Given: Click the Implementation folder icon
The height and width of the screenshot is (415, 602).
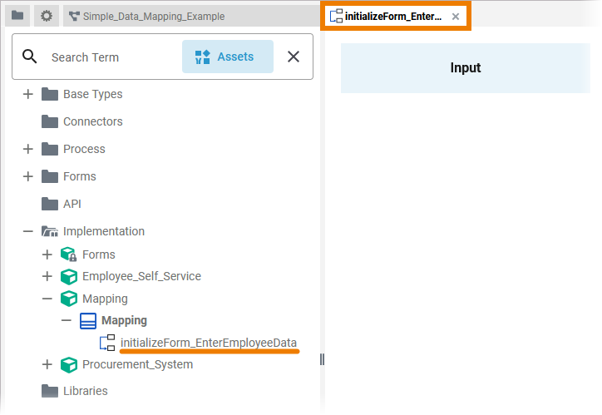Looking at the screenshot, I should pos(50,231).
